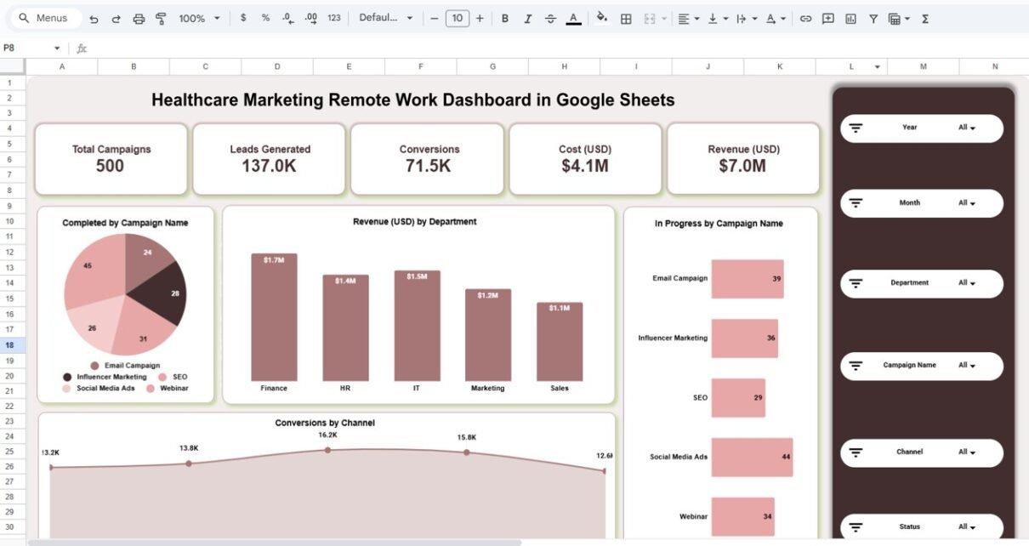
Task: Open the fill color picker
Action: tap(602, 19)
